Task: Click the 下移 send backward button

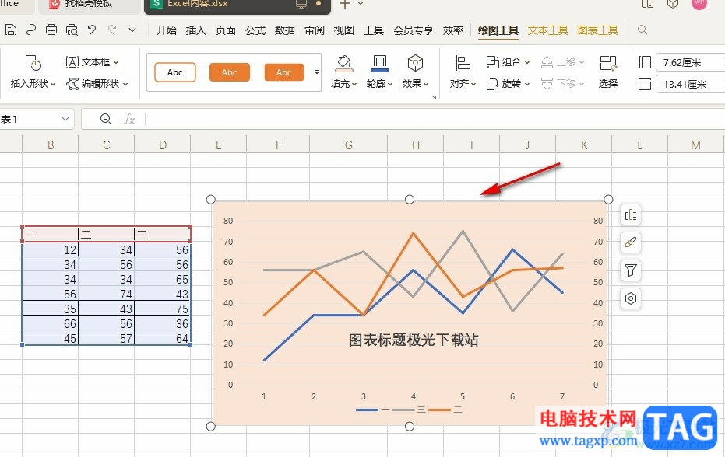Action: point(562,84)
